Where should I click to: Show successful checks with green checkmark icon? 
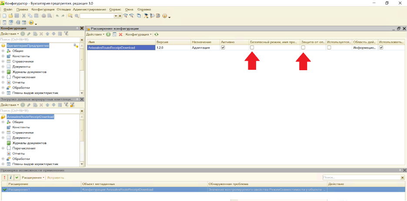pyautogui.click(x=17, y=178)
